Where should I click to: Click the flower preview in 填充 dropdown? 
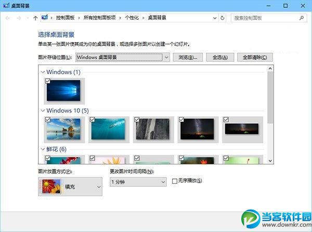coord(51,186)
